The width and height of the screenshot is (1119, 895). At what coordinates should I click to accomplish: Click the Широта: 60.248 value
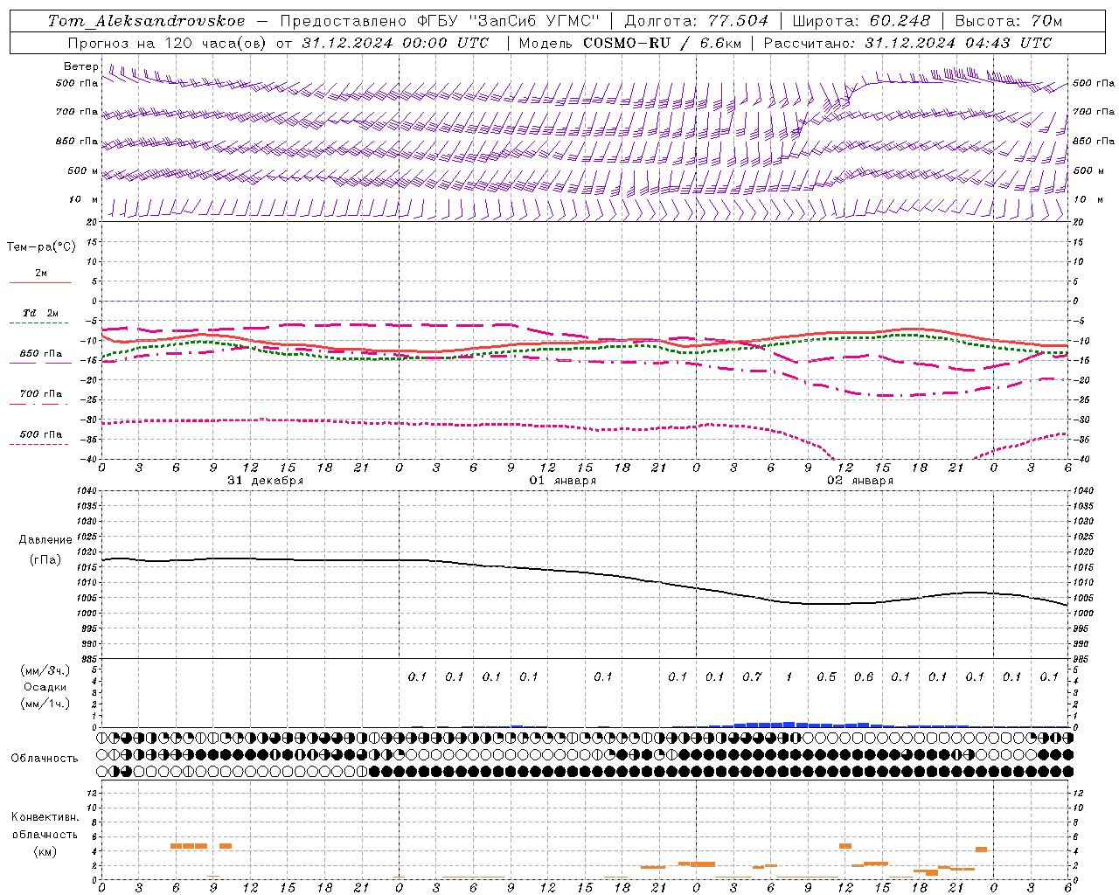click(861, 21)
